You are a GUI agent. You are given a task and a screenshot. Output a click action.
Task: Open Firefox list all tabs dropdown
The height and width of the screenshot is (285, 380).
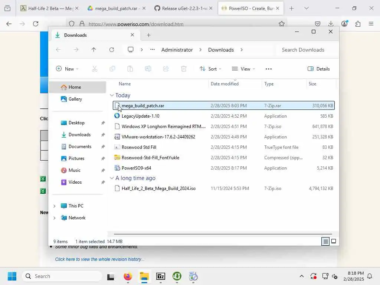[x=306, y=8]
